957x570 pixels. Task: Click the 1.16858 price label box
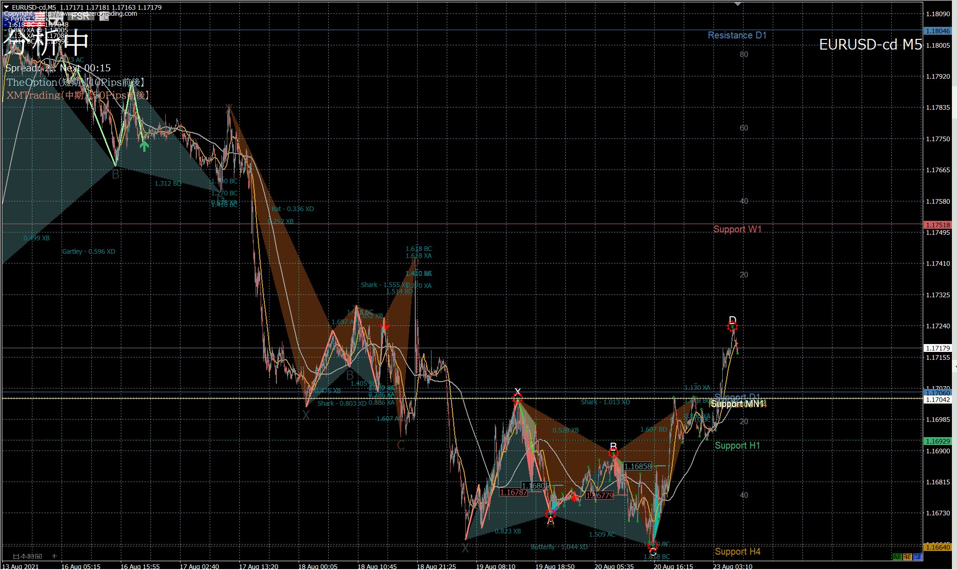pyautogui.click(x=638, y=466)
